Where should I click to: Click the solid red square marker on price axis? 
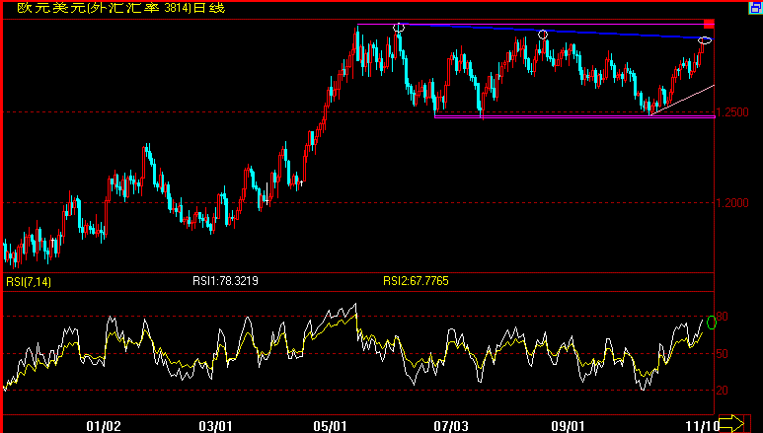point(709,24)
